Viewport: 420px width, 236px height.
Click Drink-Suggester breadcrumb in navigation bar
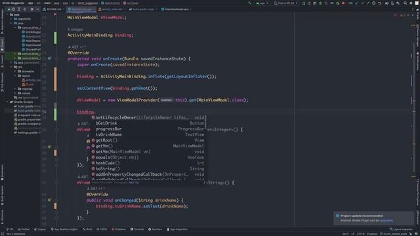tap(13, 3)
